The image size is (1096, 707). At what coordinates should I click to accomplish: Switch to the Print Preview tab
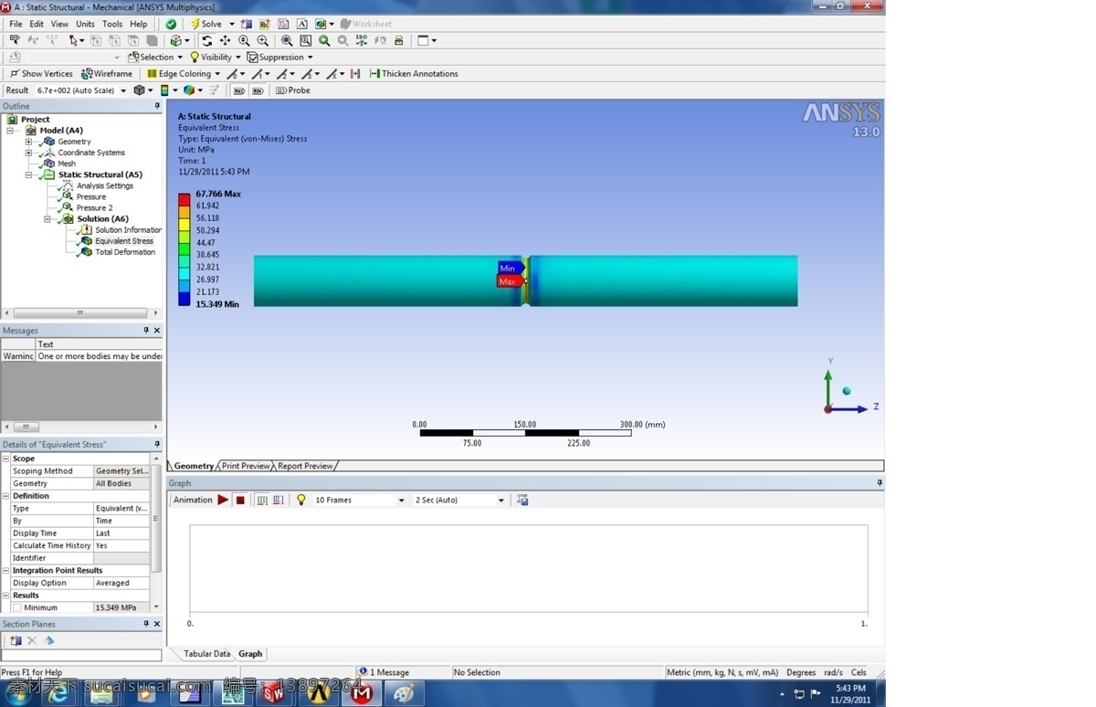click(x=247, y=466)
